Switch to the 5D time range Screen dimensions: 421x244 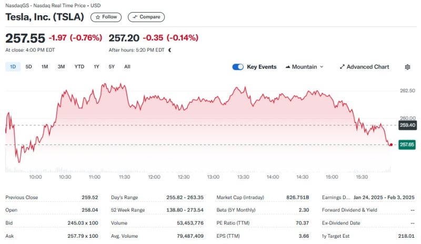tap(29, 67)
